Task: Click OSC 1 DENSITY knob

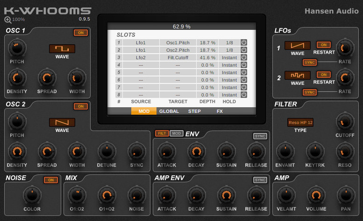Action: coord(17,77)
